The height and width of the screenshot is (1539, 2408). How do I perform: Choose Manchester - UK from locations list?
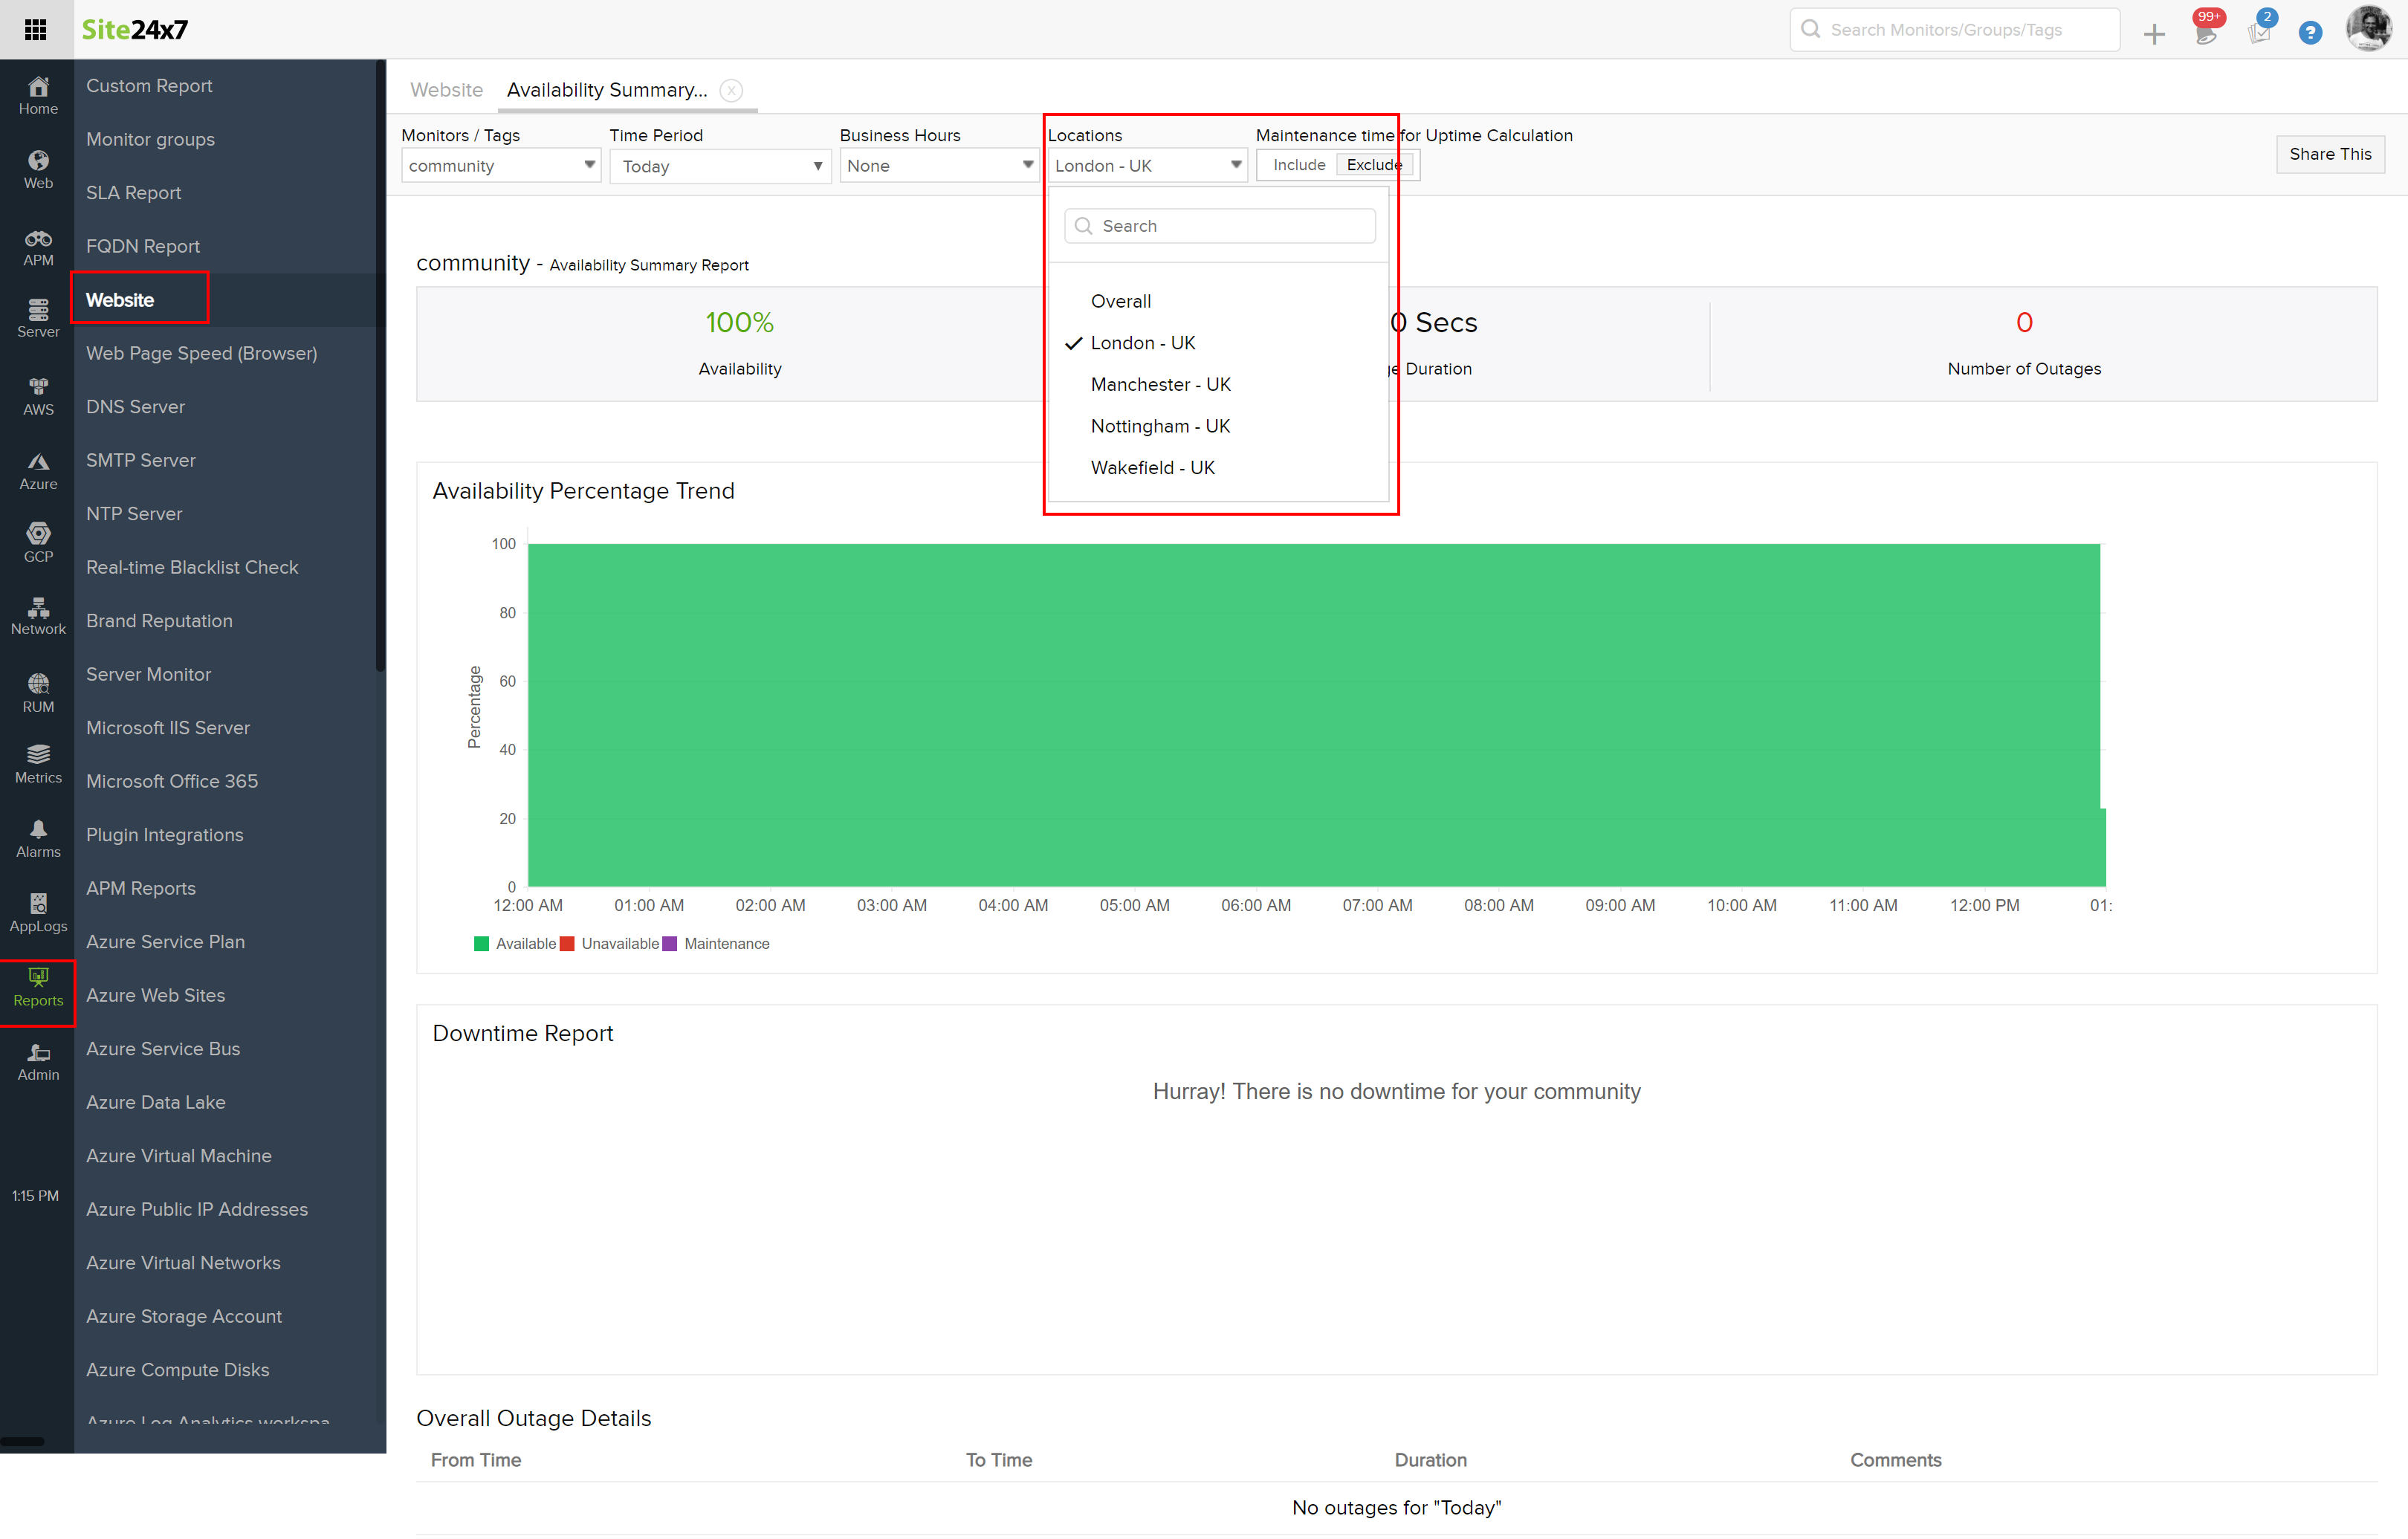click(1160, 384)
